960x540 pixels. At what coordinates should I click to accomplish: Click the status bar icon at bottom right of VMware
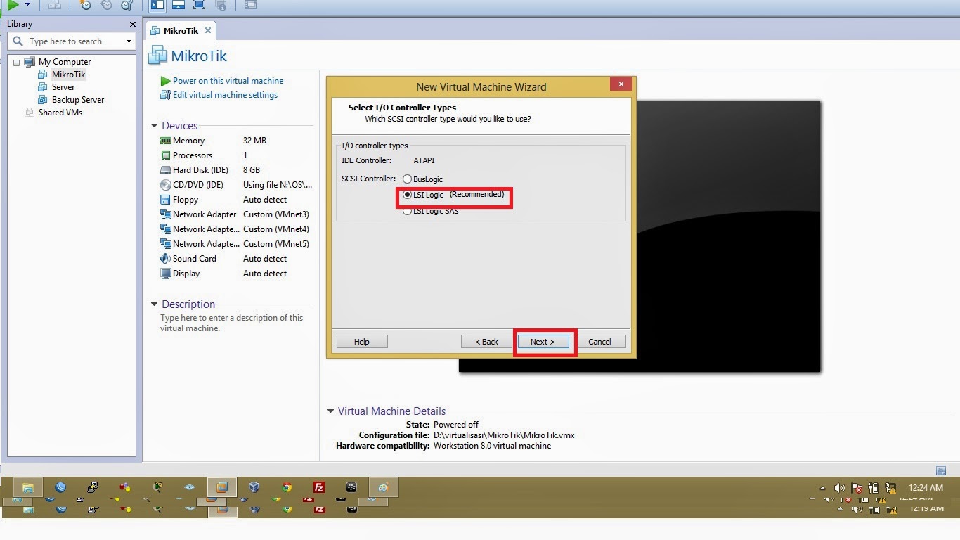(x=941, y=470)
